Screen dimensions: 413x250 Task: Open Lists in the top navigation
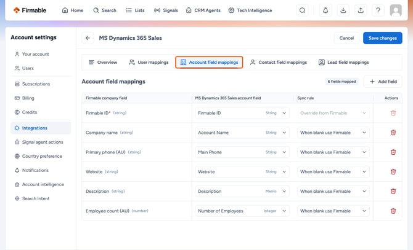pyautogui.click(x=135, y=10)
